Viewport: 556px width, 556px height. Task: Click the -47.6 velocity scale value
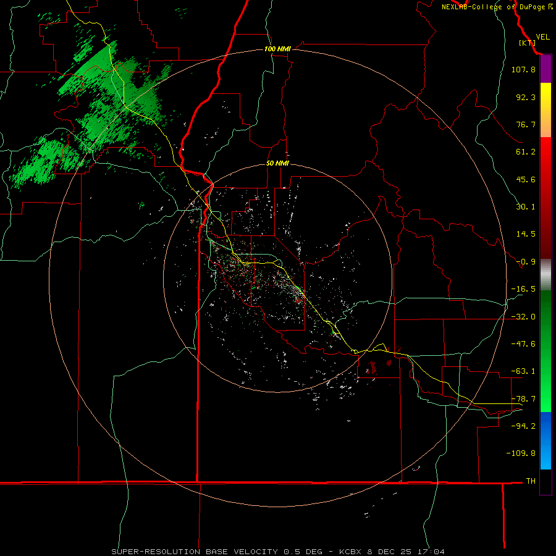pos(523,344)
